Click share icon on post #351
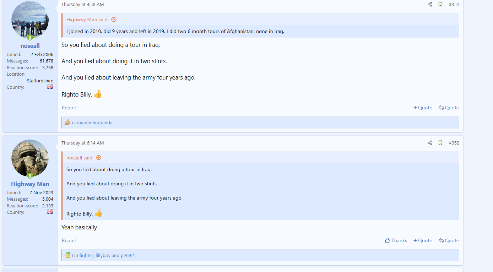This screenshot has height=272, width=493. 430,4
